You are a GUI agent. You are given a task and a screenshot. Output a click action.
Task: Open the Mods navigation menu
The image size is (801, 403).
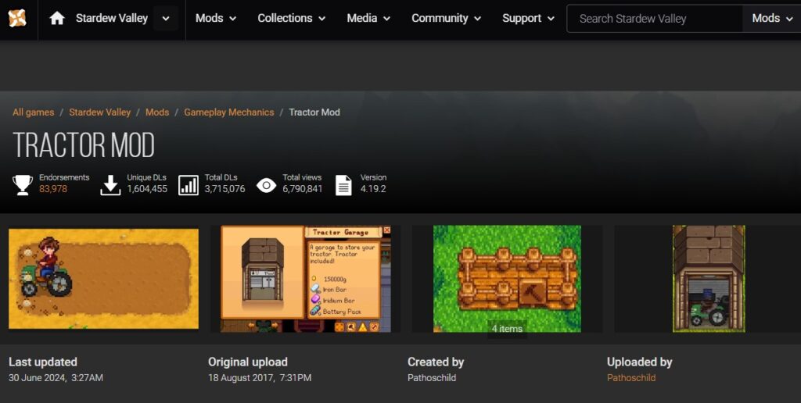pos(216,19)
